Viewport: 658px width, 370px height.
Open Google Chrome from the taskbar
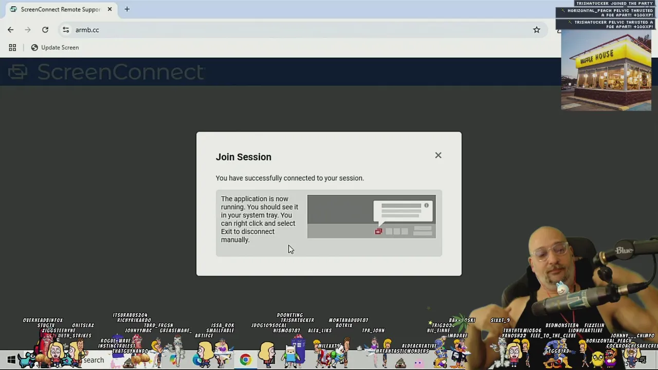(245, 360)
